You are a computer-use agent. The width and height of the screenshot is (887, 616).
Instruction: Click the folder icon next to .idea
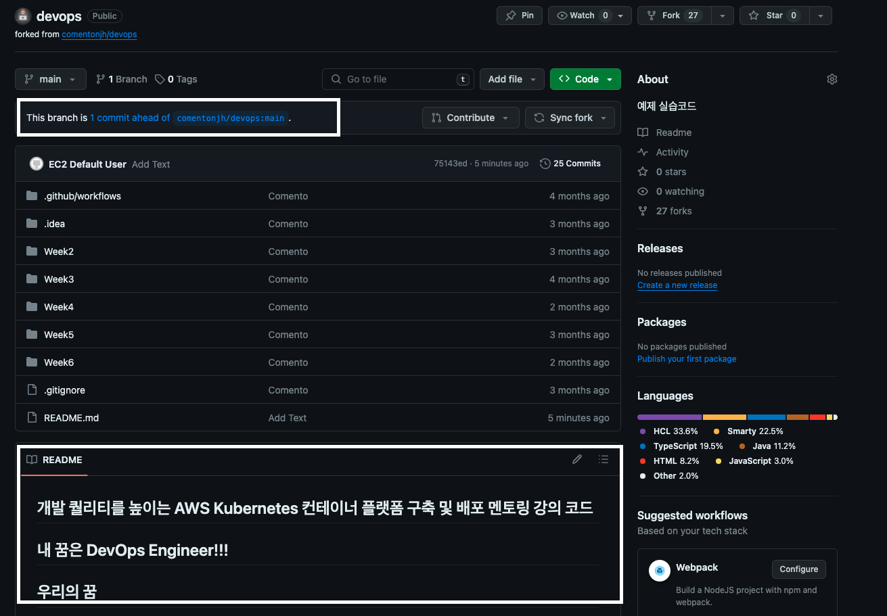32,224
